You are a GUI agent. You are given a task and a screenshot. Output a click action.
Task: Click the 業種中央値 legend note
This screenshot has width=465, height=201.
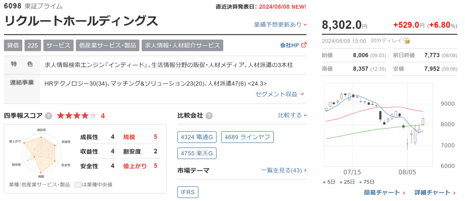[93, 184]
